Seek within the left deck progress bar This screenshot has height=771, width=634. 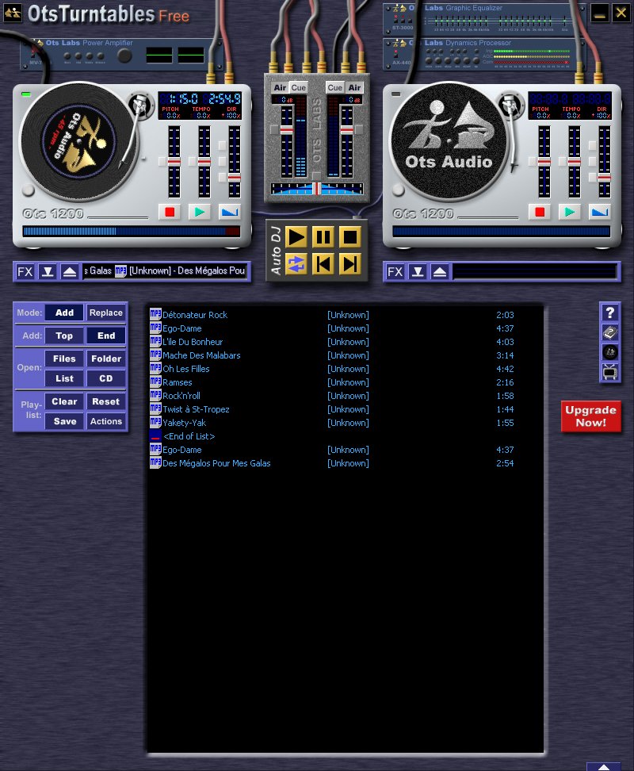pyautogui.click(x=132, y=231)
